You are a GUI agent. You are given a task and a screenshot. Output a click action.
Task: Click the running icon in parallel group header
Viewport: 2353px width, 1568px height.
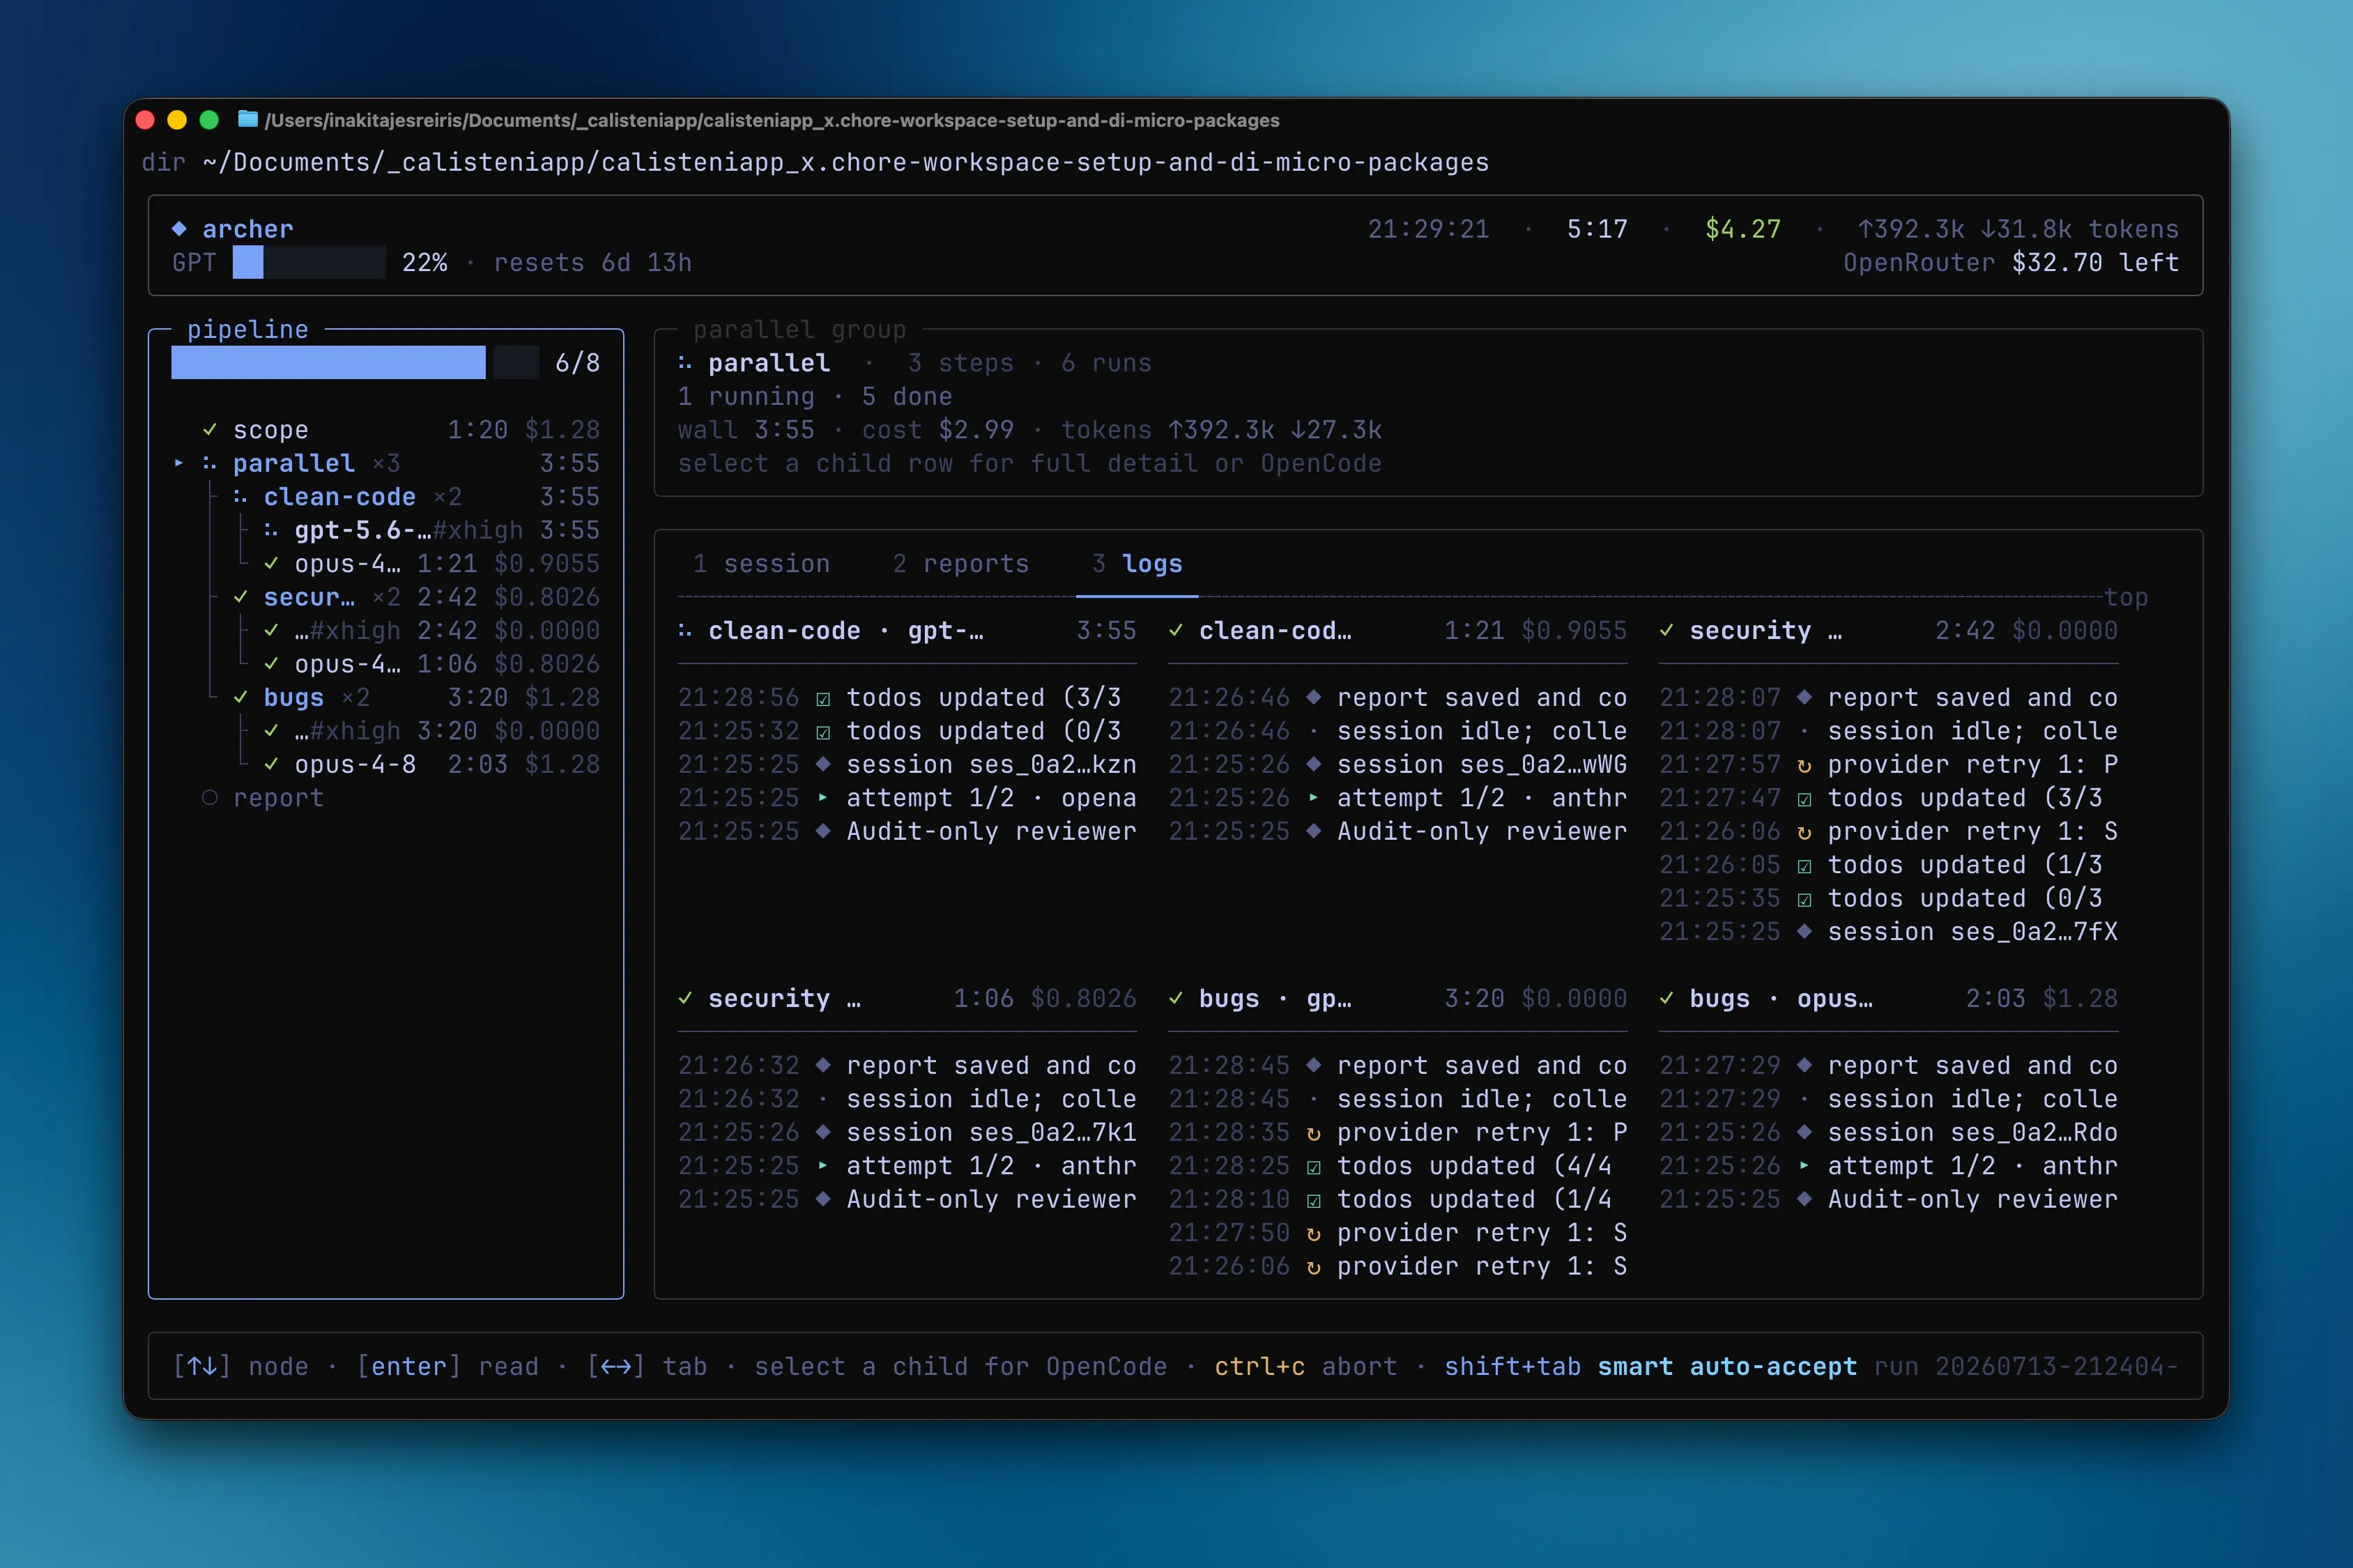[685, 363]
